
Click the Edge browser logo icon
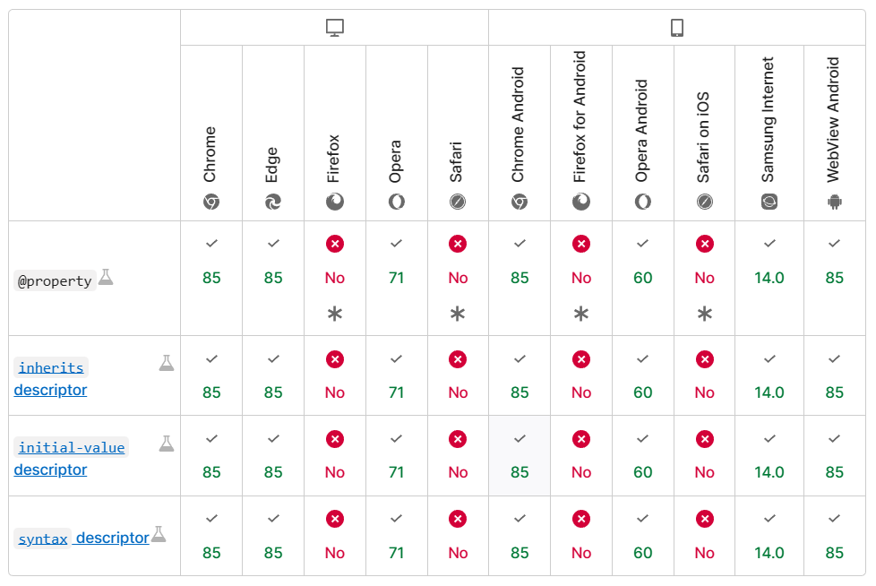tap(273, 203)
